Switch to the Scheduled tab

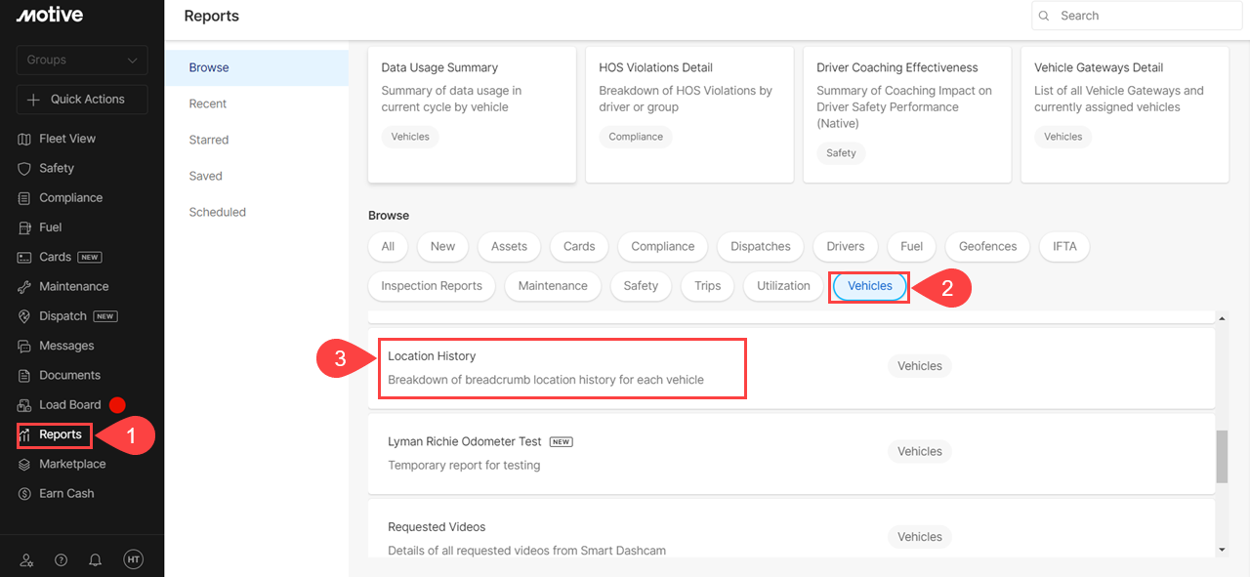(x=218, y=212)
